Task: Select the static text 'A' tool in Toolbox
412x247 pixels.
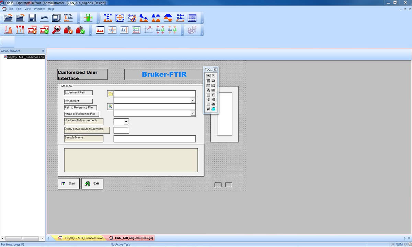Action: tap(208, 90)
